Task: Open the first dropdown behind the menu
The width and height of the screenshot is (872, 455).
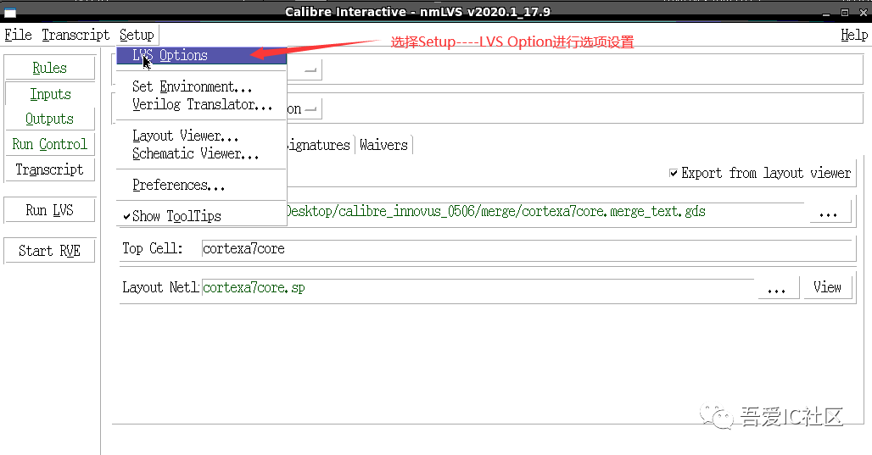Action: coord(304,70)
